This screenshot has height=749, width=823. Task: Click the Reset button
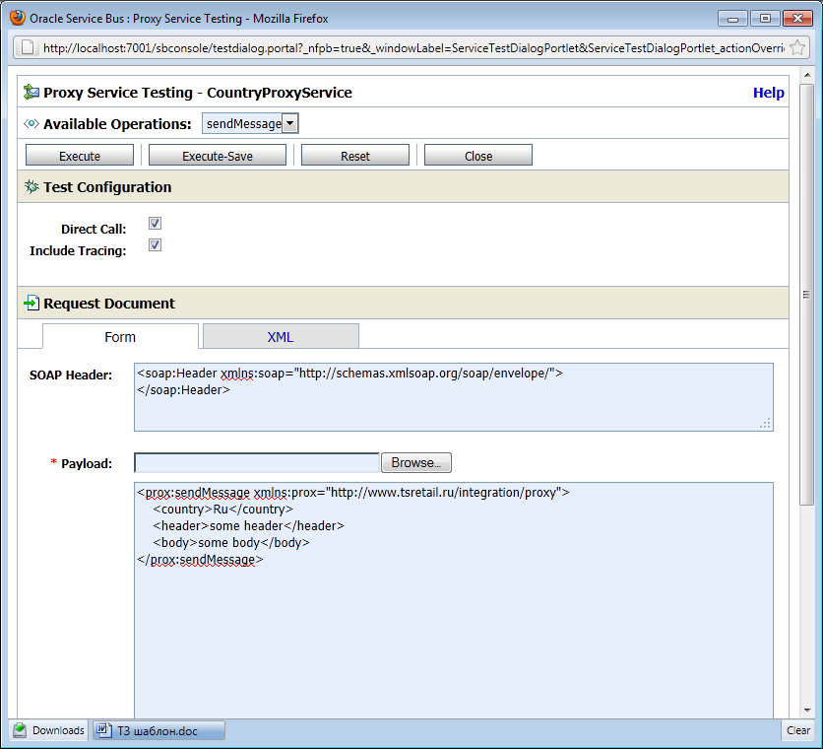point(355,156)
